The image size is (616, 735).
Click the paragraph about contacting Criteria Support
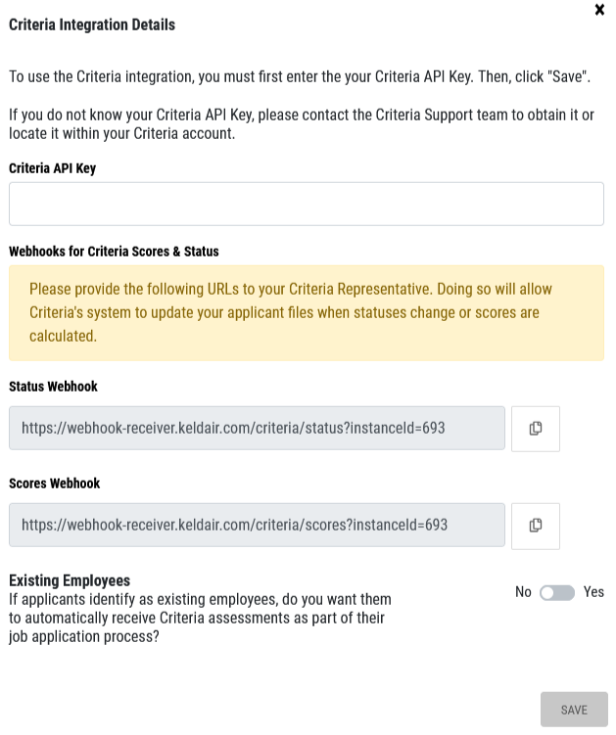click(x=302, y=124)
